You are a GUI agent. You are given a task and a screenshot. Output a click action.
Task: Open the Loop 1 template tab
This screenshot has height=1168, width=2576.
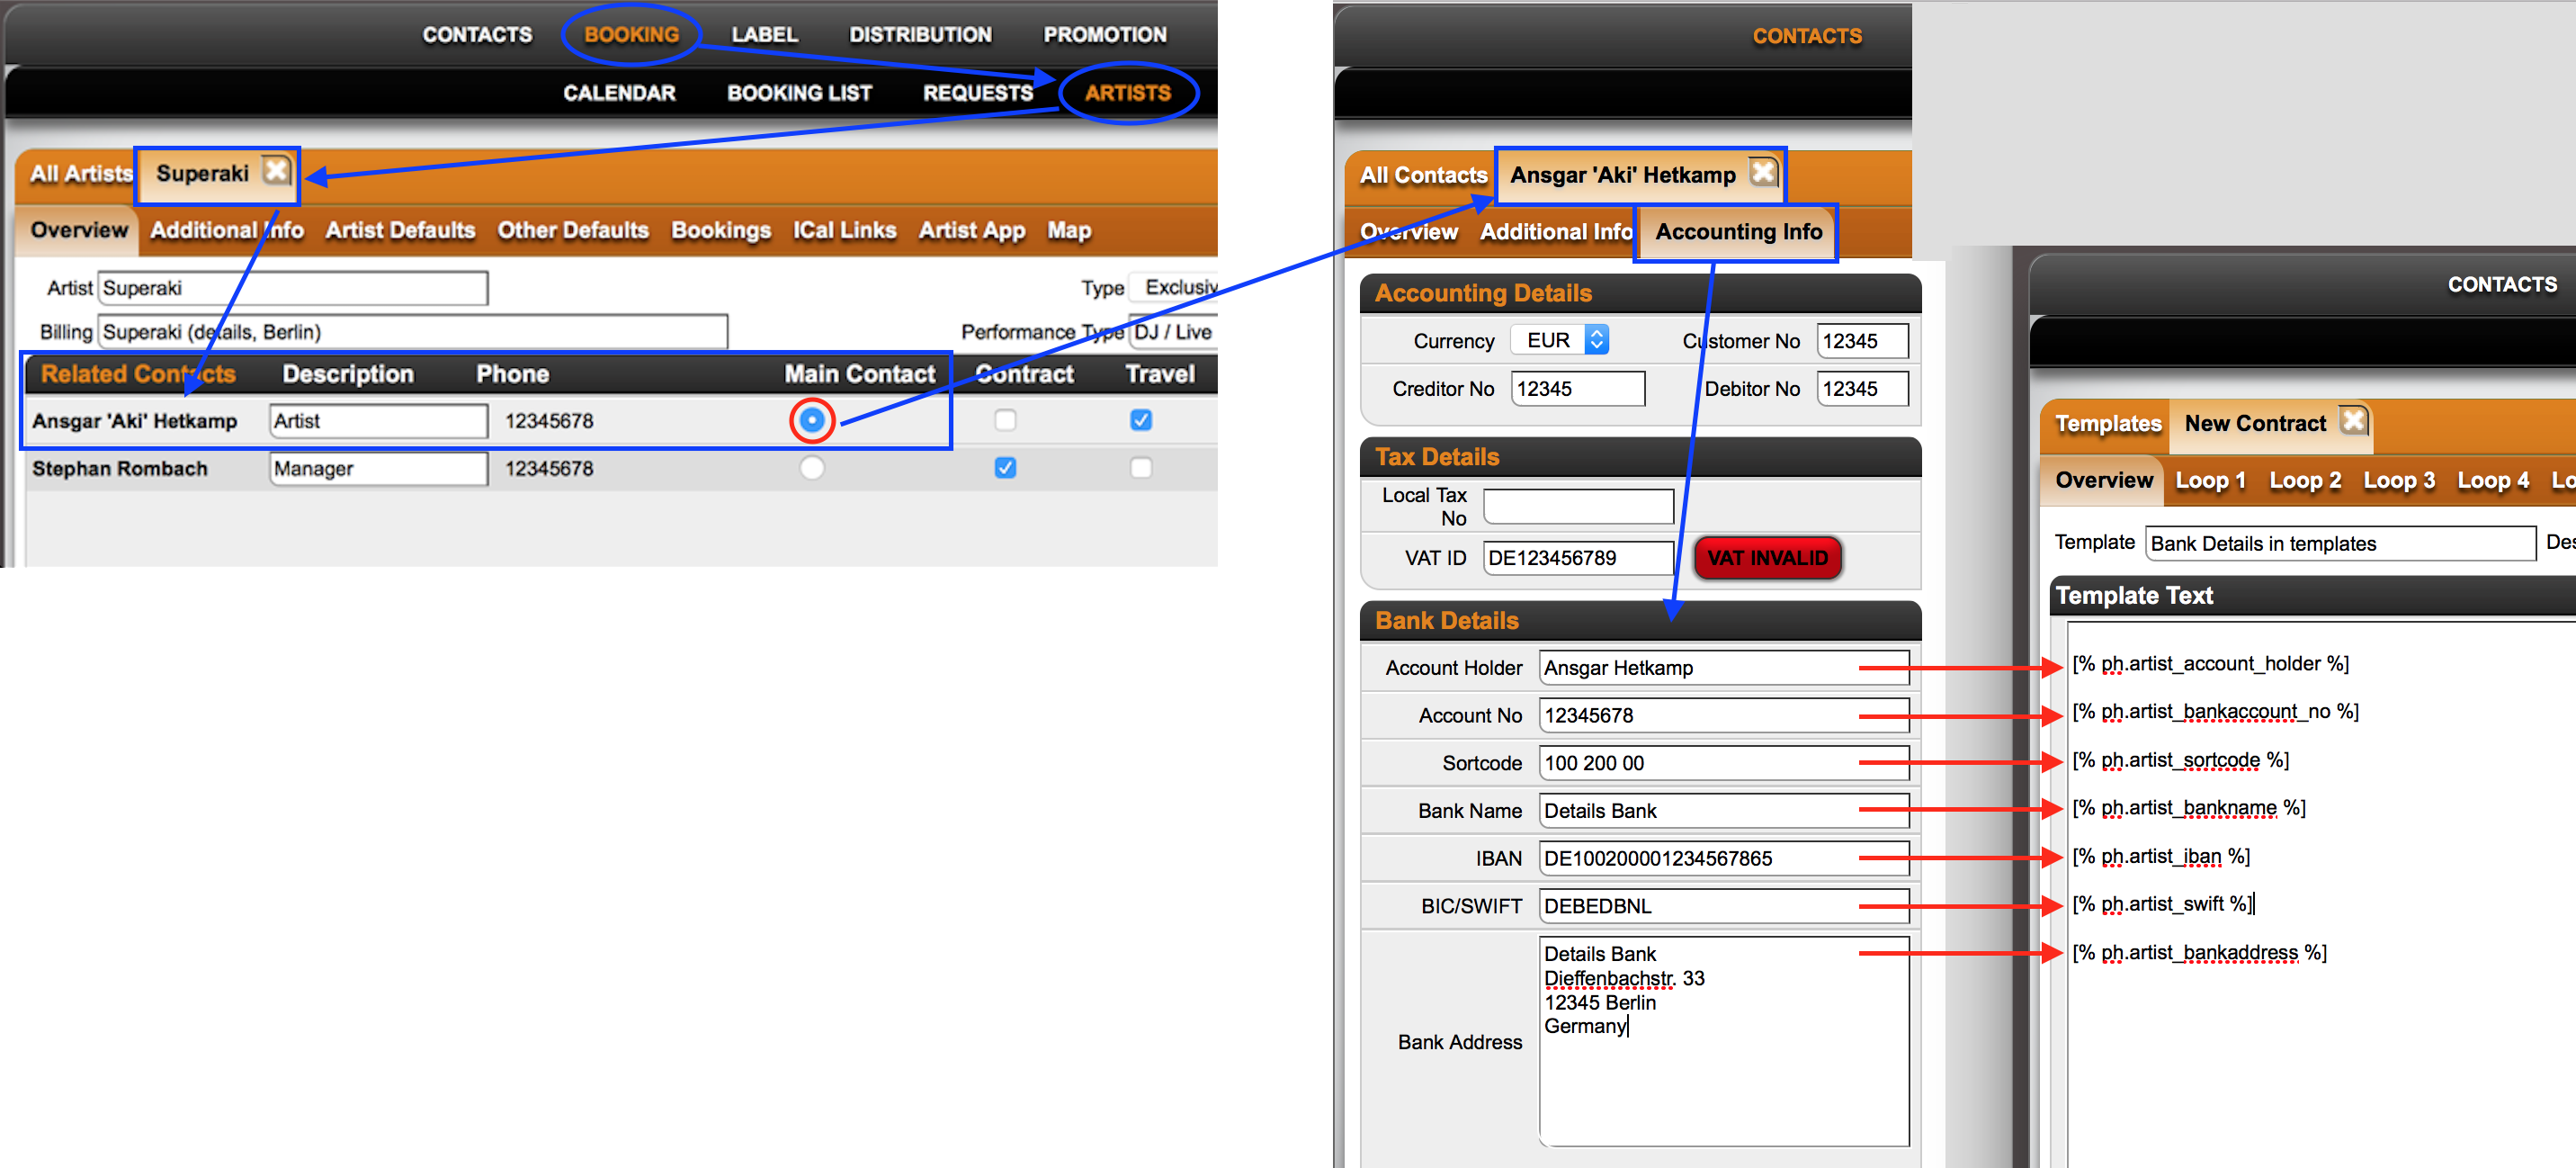(2210, 481)
